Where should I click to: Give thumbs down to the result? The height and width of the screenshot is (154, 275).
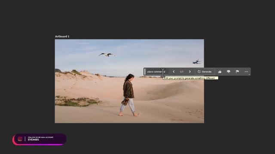229,71
